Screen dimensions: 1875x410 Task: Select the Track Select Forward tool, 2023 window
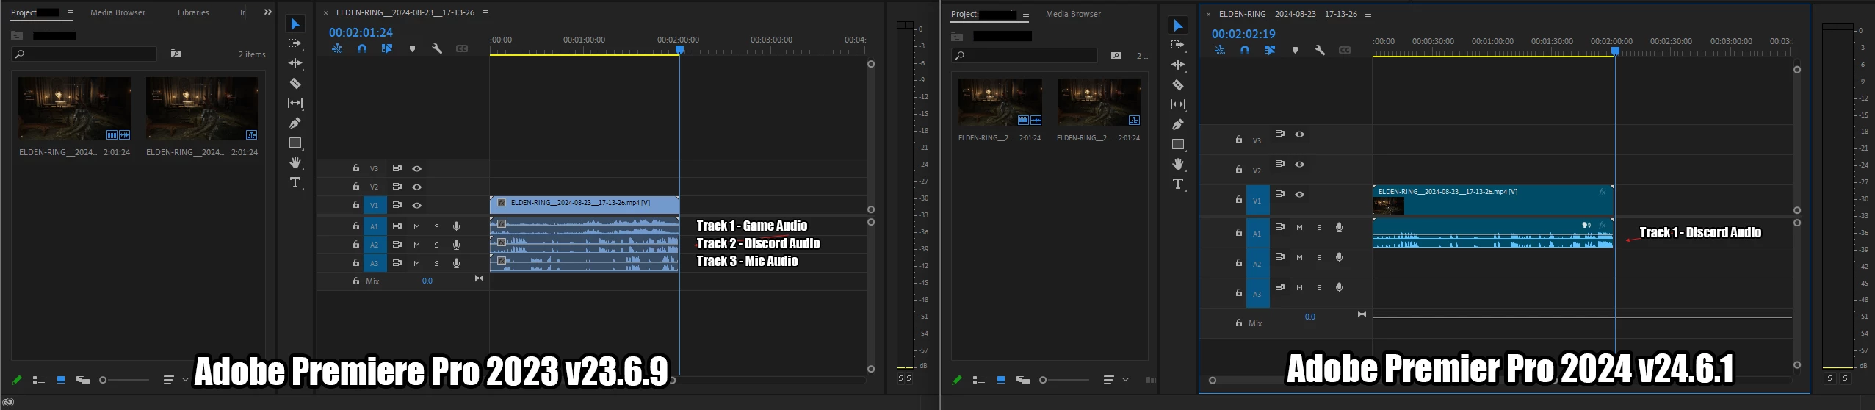(x=295, y=44)
